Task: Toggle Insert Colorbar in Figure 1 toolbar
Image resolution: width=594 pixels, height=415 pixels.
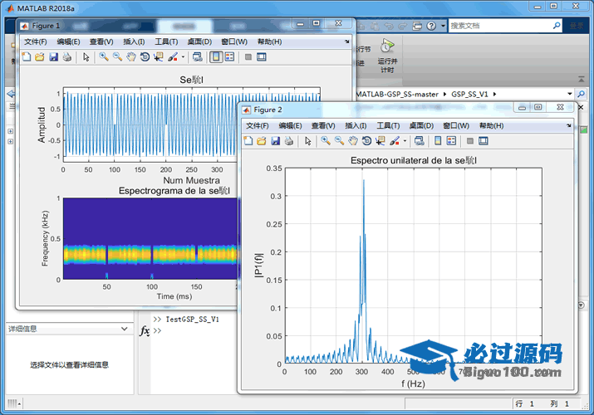Action: click(216, 57)
